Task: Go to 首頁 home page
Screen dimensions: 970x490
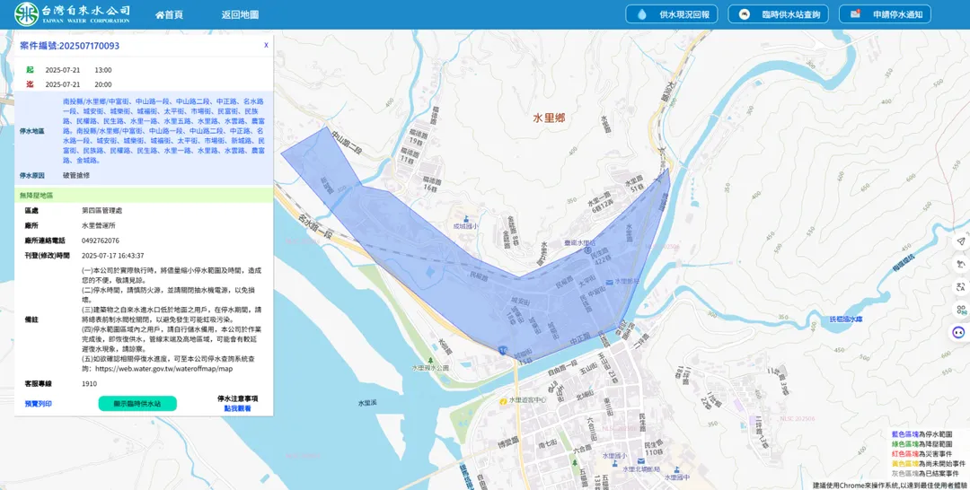Action: click(x=170, y=15)
